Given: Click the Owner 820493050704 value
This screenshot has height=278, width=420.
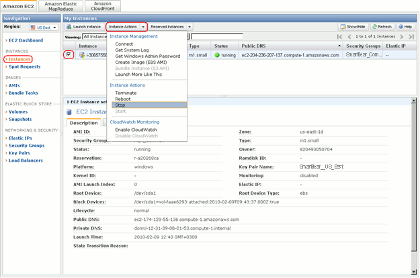Looking at the screenshot, I should (x=316, y=149).
